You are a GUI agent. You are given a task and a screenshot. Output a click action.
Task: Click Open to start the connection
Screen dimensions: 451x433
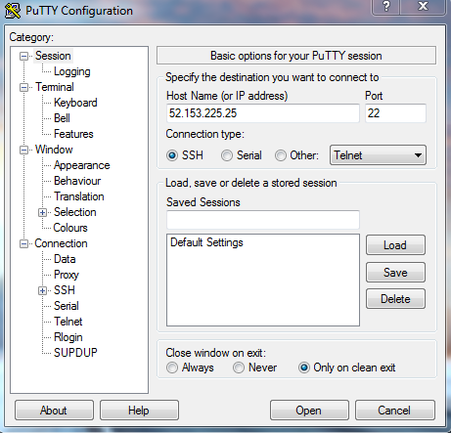tap(309, 411)
